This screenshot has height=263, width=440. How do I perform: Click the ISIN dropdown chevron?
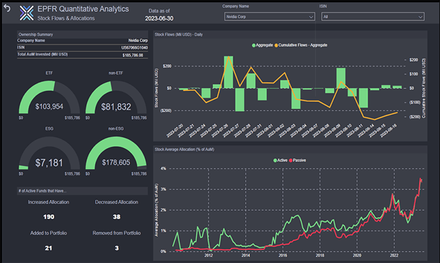(x=421, y=17)
